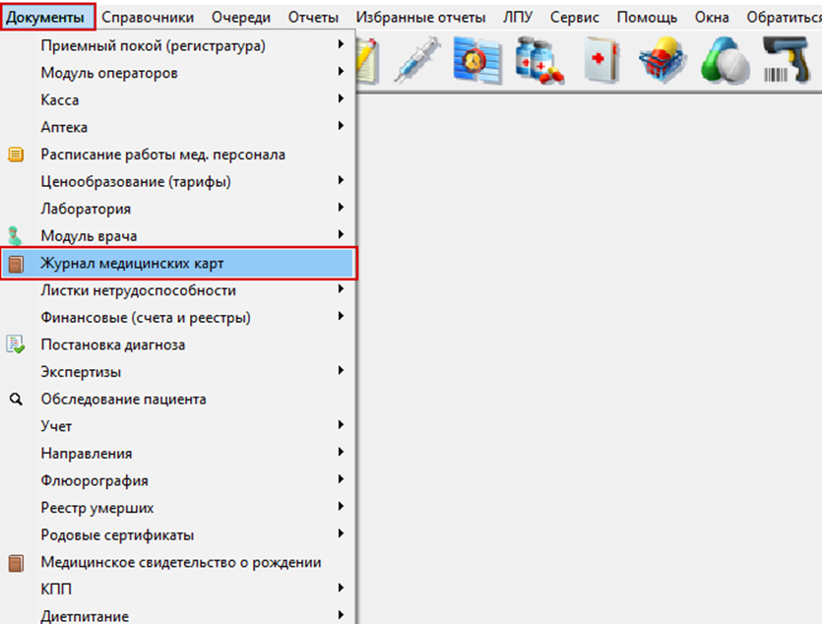This screenshot has width=822, height=624.
Task: Open the ЛПУ menu
Action: [518, 18]
